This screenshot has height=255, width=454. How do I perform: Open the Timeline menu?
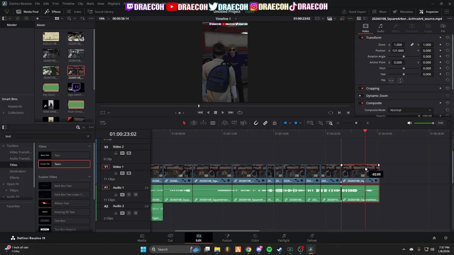68,4
